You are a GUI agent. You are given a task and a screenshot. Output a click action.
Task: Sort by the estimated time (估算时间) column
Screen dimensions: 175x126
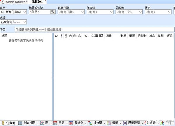(x=97, y=36)
